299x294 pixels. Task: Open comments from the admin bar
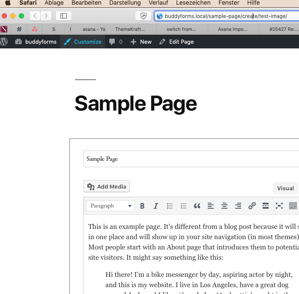(x=116, y=42)
